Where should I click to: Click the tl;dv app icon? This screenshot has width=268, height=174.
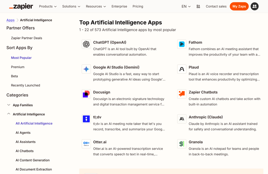pos(86,119)
